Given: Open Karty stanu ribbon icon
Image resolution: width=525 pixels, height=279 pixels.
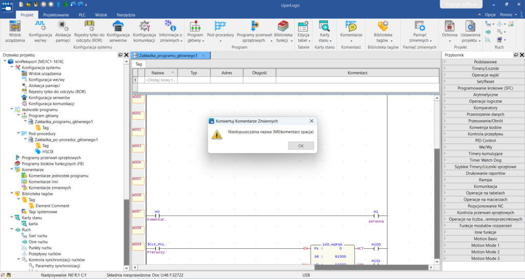Looking at the screenshot, I should pos(325,31).
